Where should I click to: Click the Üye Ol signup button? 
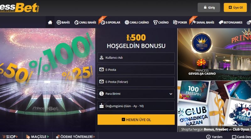[235, 7]
